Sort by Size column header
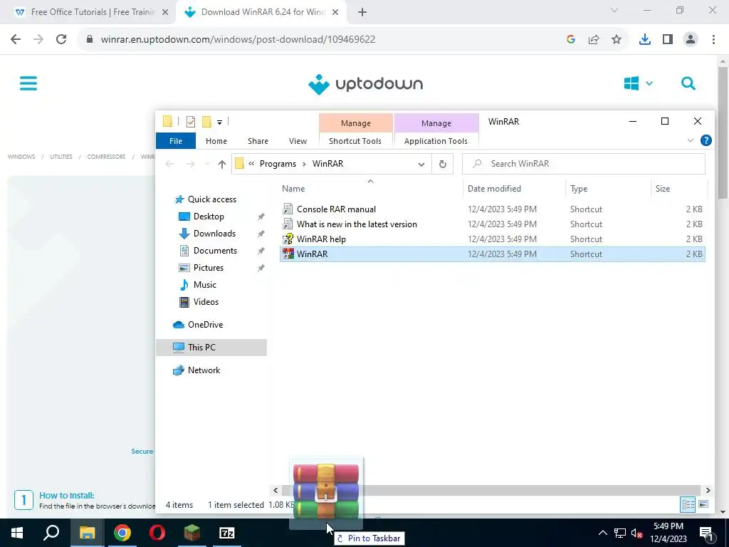 tap(663, 188)
